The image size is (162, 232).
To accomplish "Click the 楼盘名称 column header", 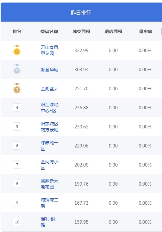I will tap(49, 31).
